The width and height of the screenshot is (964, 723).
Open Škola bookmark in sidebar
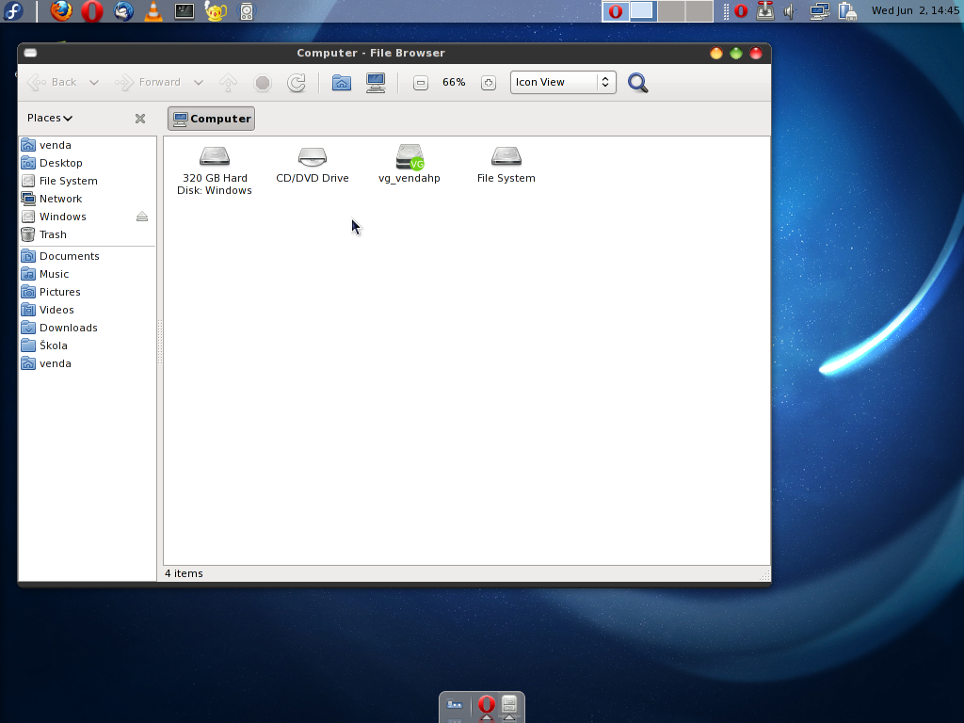pyautogui.click(x=88, y=345)
